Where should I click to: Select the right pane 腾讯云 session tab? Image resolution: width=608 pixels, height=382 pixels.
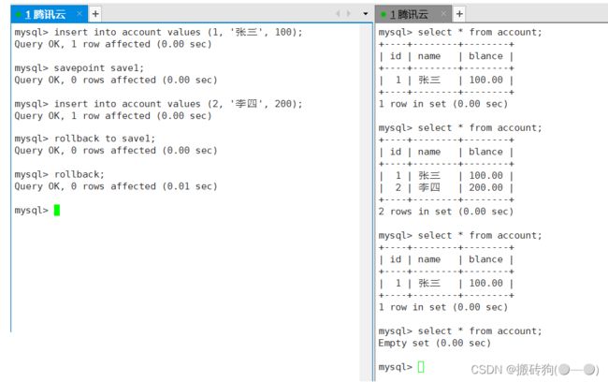pos(413,14)
